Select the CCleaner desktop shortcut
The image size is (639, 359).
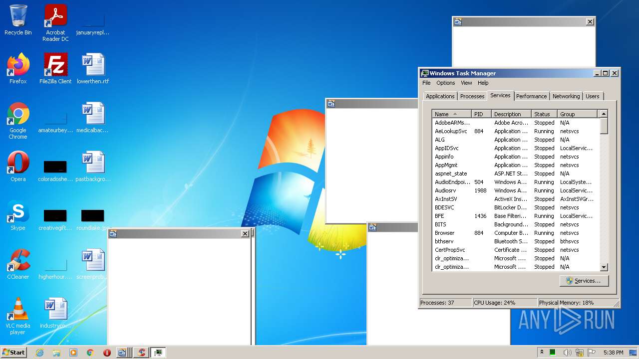point(18,264)
